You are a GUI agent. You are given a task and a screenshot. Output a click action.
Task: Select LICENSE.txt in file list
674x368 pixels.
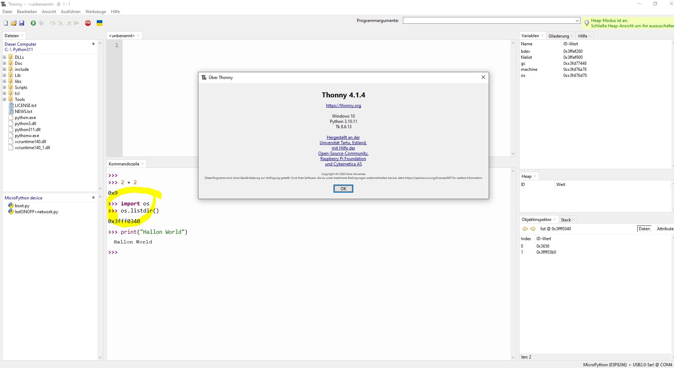pos(26,106)
